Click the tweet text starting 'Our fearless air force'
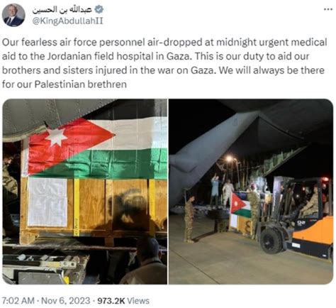Screen dimensions: 336x308 tap(164, 63)
